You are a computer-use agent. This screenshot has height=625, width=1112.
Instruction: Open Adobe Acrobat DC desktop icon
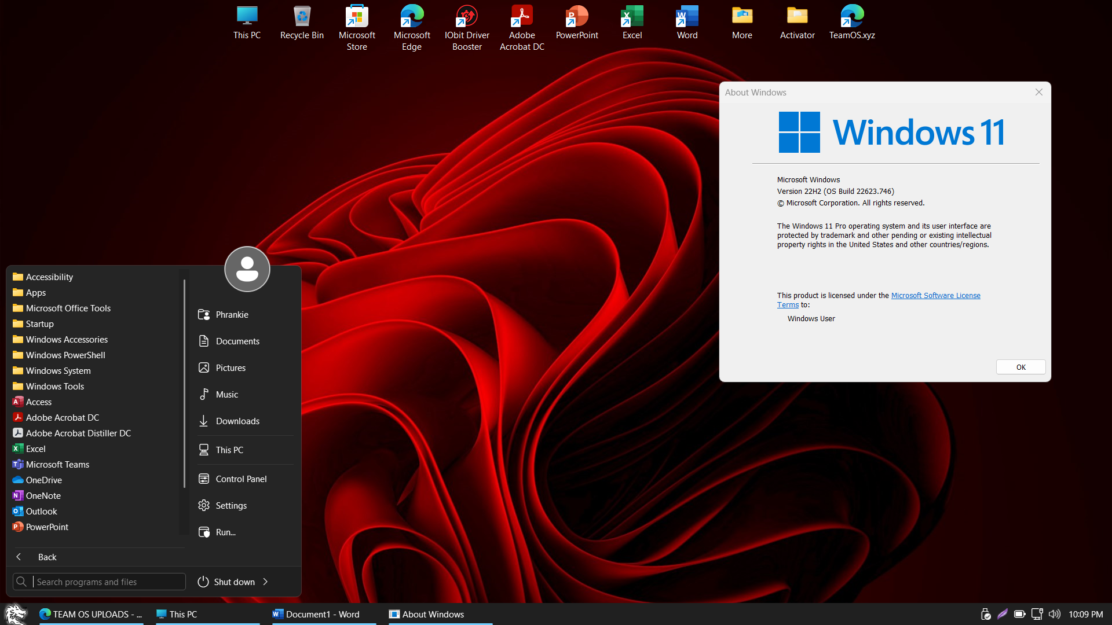click(x=522, y=27)
